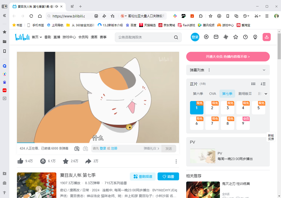Click 新版反馈 floating button
The height and width of the screenshot is (198, 281).
[x=271, y=137]
